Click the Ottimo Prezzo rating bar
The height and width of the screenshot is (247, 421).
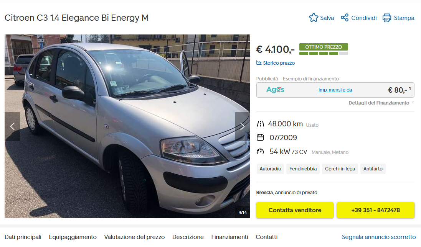[x=324, y=54]
